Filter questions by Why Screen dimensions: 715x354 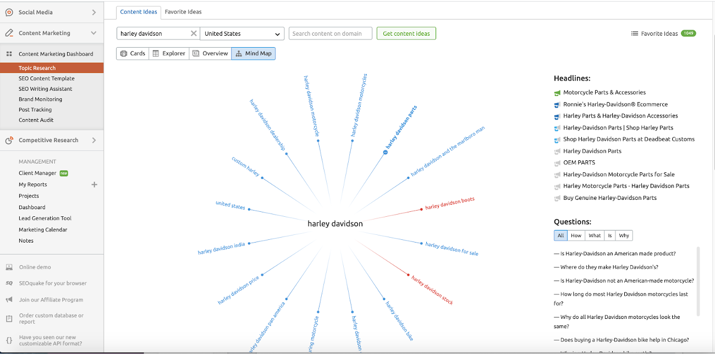(x=624, y=235)
